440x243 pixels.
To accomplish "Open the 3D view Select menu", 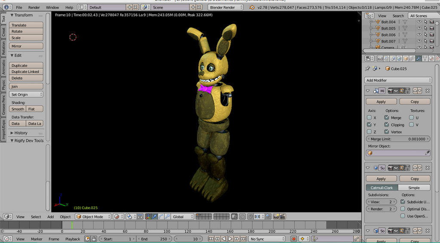I will 36,217.
